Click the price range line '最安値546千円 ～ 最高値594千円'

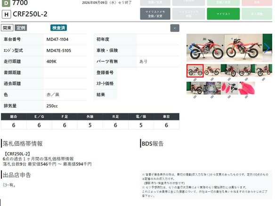(60, 164)
